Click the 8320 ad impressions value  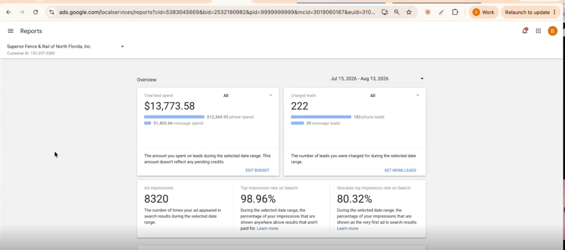[157, 199]
